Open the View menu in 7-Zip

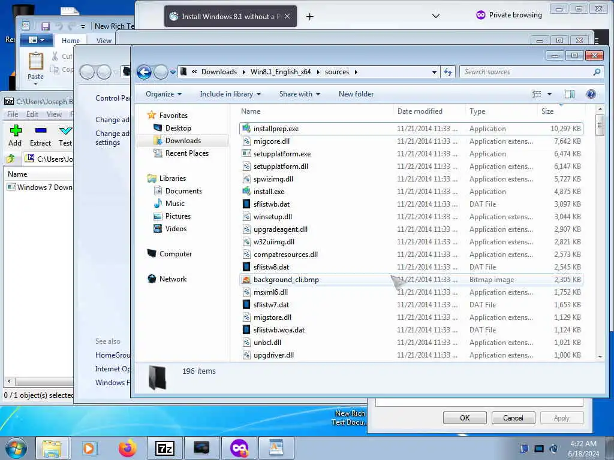pos(54,114)
